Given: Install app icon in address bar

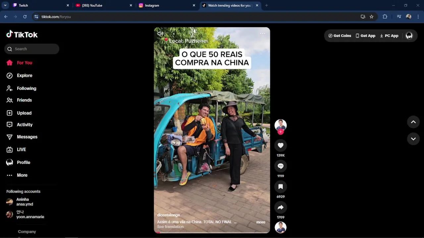Looking at the screenshot, I should [363, 17].
